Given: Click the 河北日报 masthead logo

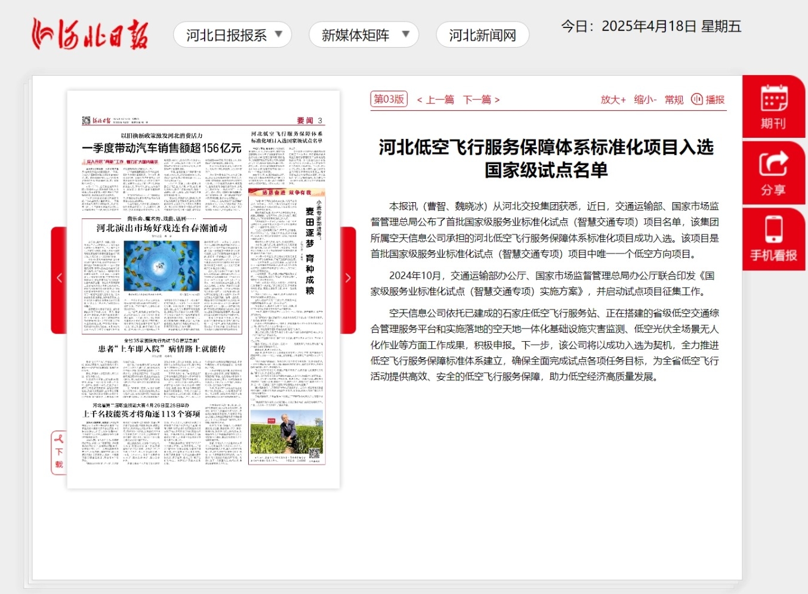Looking at the screenshot, I should (88, 33).
